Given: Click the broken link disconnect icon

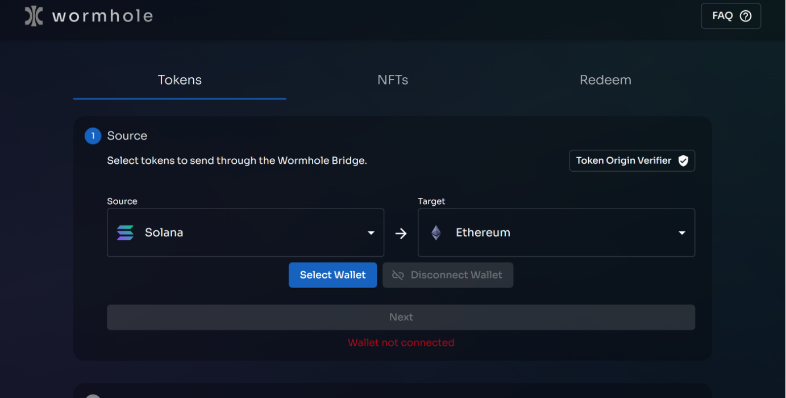Looking at the screenshot, I should pyautogui.click(x=398, y=276).
